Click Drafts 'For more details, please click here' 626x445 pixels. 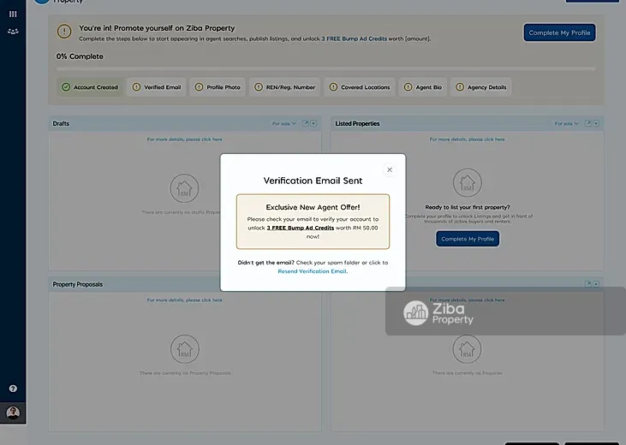[x=184, y=139]
